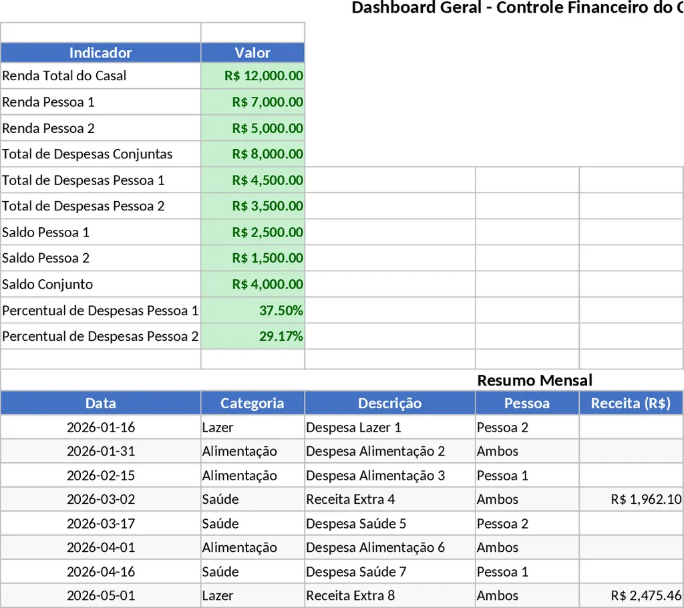The width and height of the screenshot is (684, 608).
Task: Click the 'Renda Pessoa 1' label cell
Action: (100, 102)
